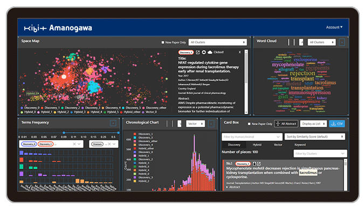Click download icon on card No.1
The height and width of the screenshot is (209, 364).
coord(255,164)
